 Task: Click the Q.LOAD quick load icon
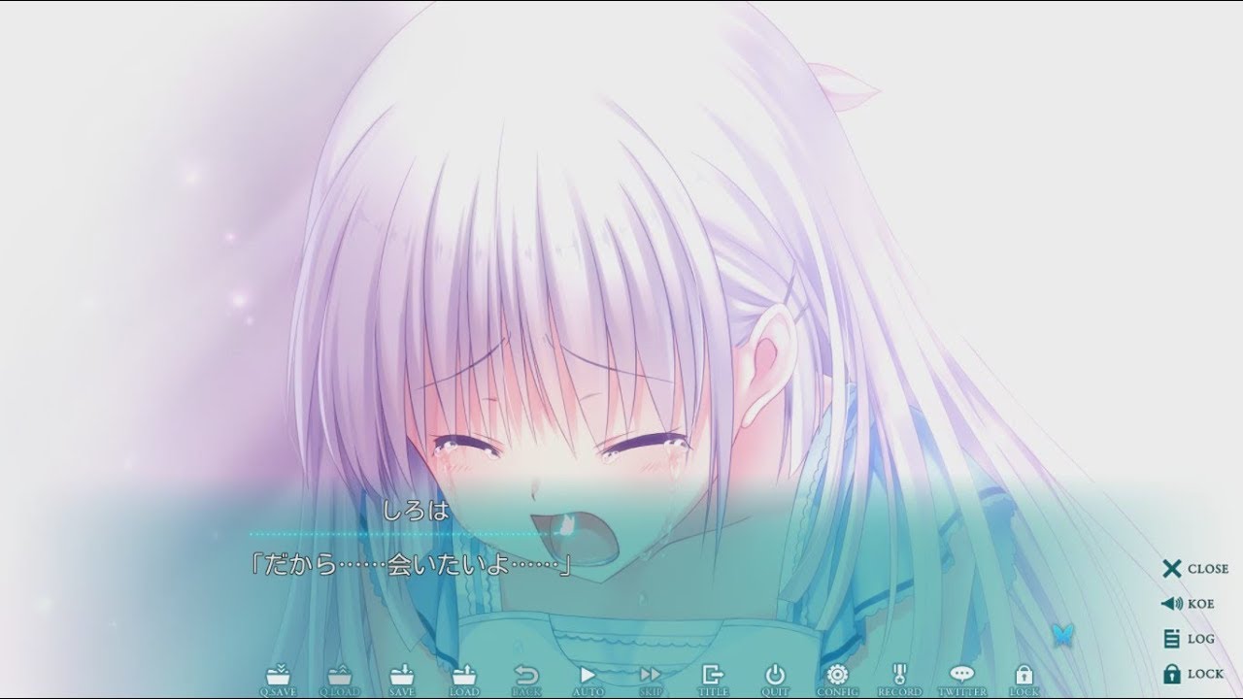pyautogui.click(x=339, y=679)
